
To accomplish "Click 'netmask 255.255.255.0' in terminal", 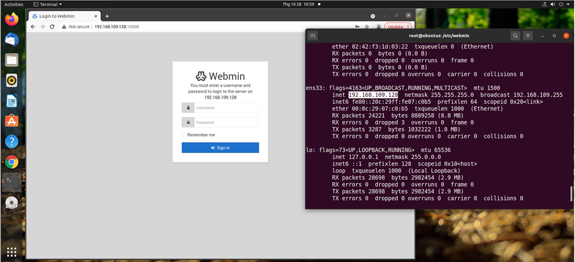I will [x=439, y=94].
